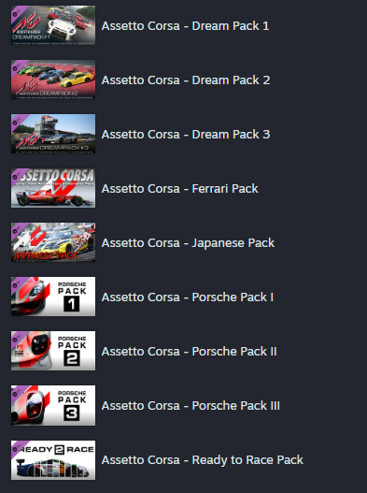The height and width of the screenshot is (493, 367).
Task: Open the Dream Pack 1 thumbnail image
Action: tap(53, 25)
